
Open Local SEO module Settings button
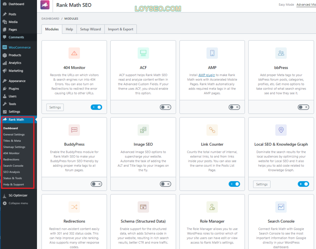click(x=262, y=184)
